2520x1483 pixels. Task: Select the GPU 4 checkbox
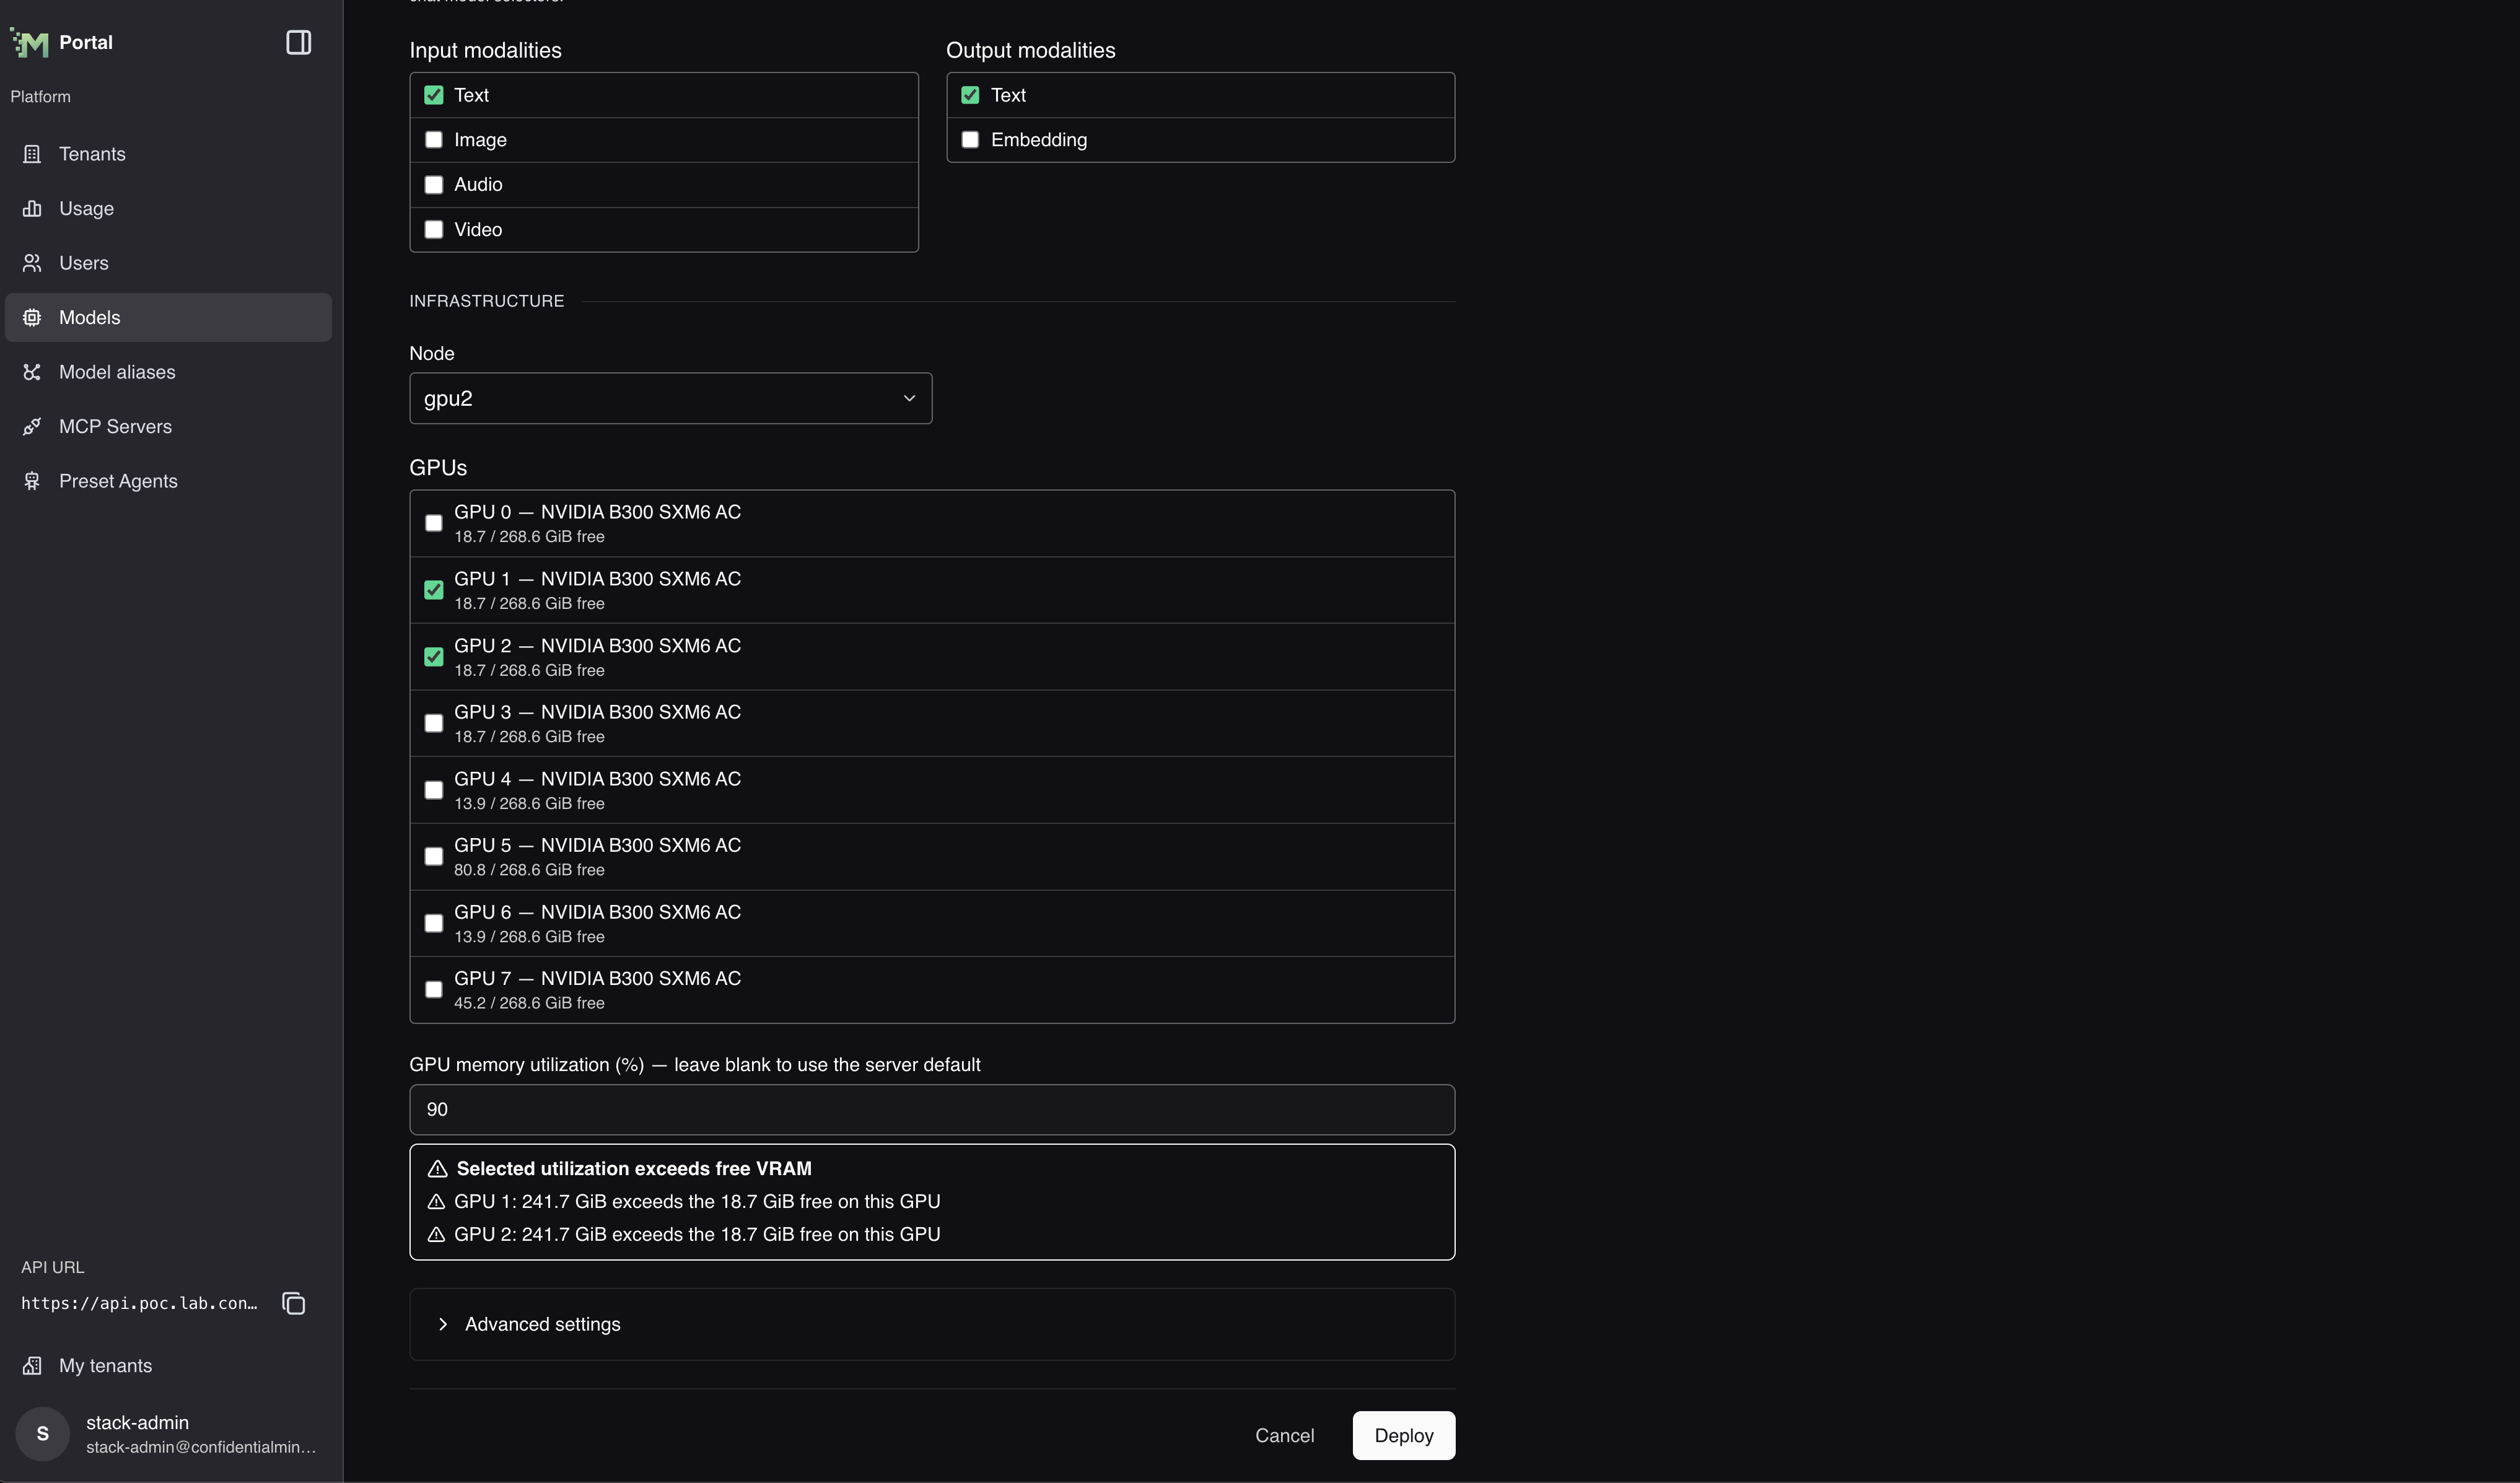[433, 790]
